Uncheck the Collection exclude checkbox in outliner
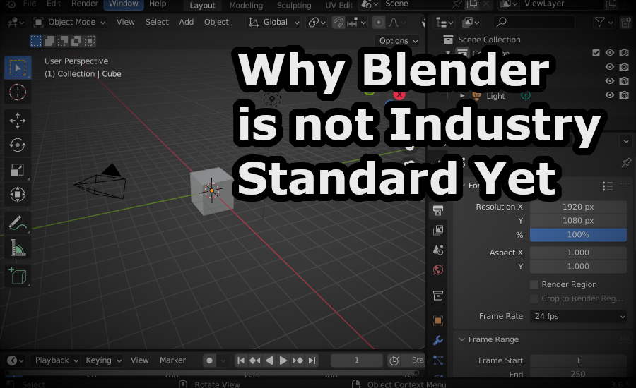Image resolution: width=636 pixels, height=388 pixels. pyautogui.click(x=596, y=53)
